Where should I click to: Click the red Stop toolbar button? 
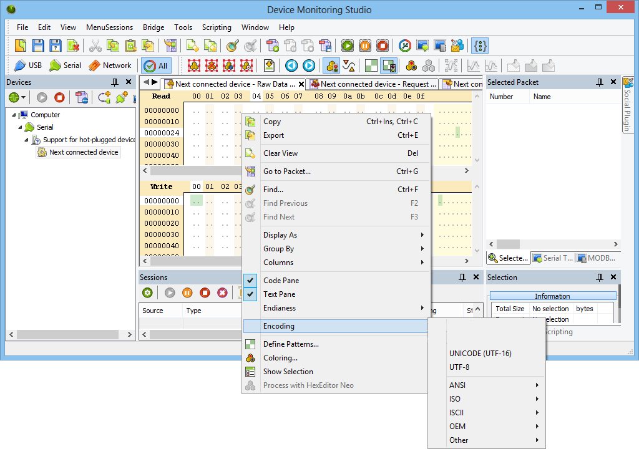pyautogui.click(x=383, y=46)
